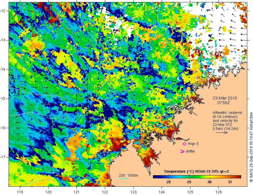Click the longitude axis label '119'
Viewport: 253px width, 195px height.
pyautogui.click(x=20, y=192)
